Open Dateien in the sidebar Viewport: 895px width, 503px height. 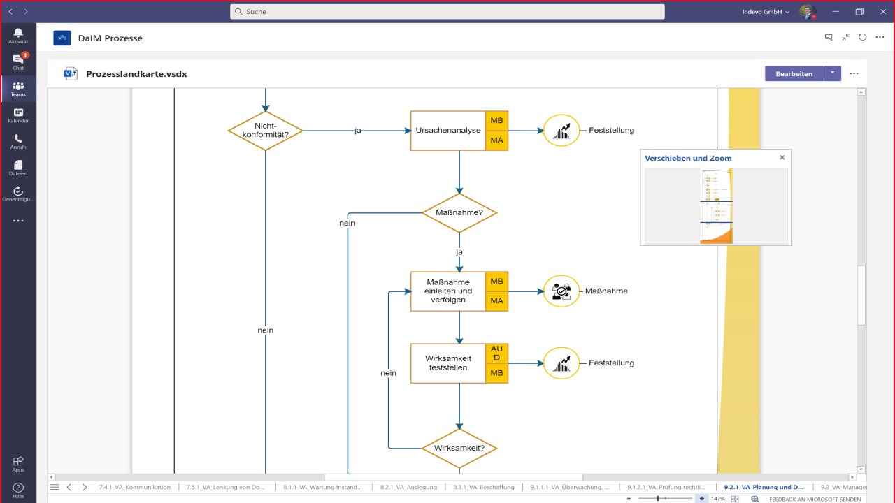(x=18, y=168)
